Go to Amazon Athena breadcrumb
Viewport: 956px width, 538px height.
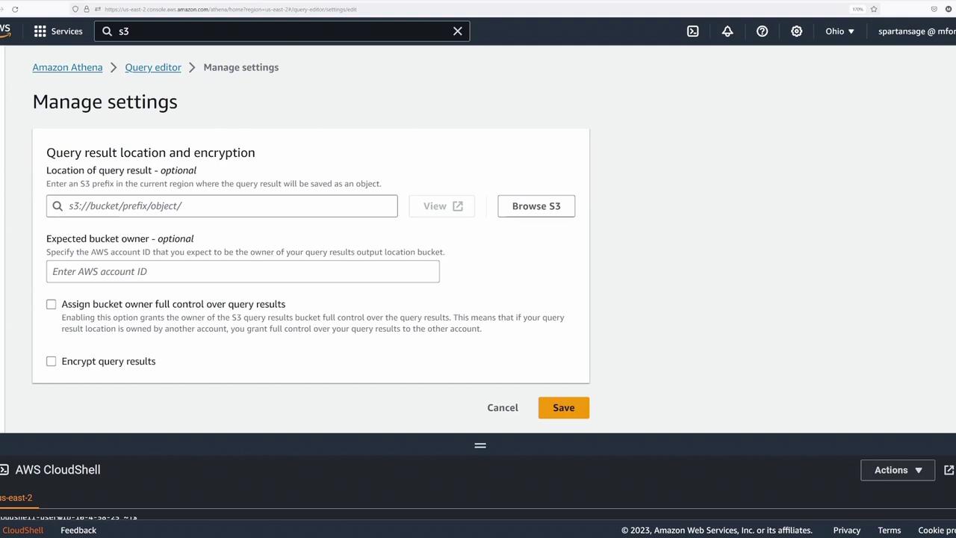tap(67, 67)
